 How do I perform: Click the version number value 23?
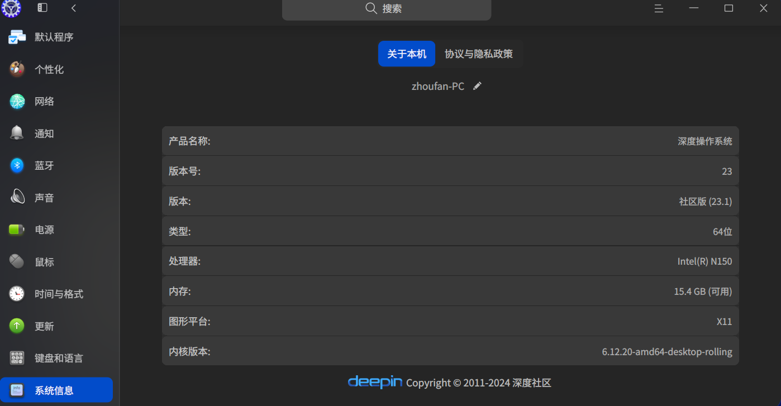pos(727,171)
